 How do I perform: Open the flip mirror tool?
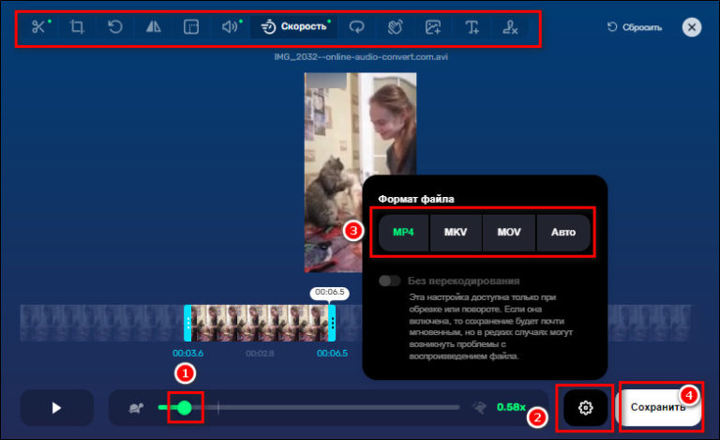(x=154, y=27)
